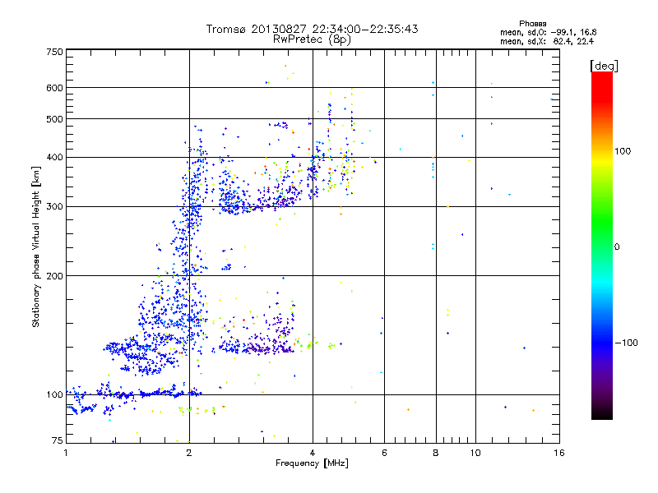Click the y-axis tick label '400'
The image size is (658, 493).
(x=54, y=158)
